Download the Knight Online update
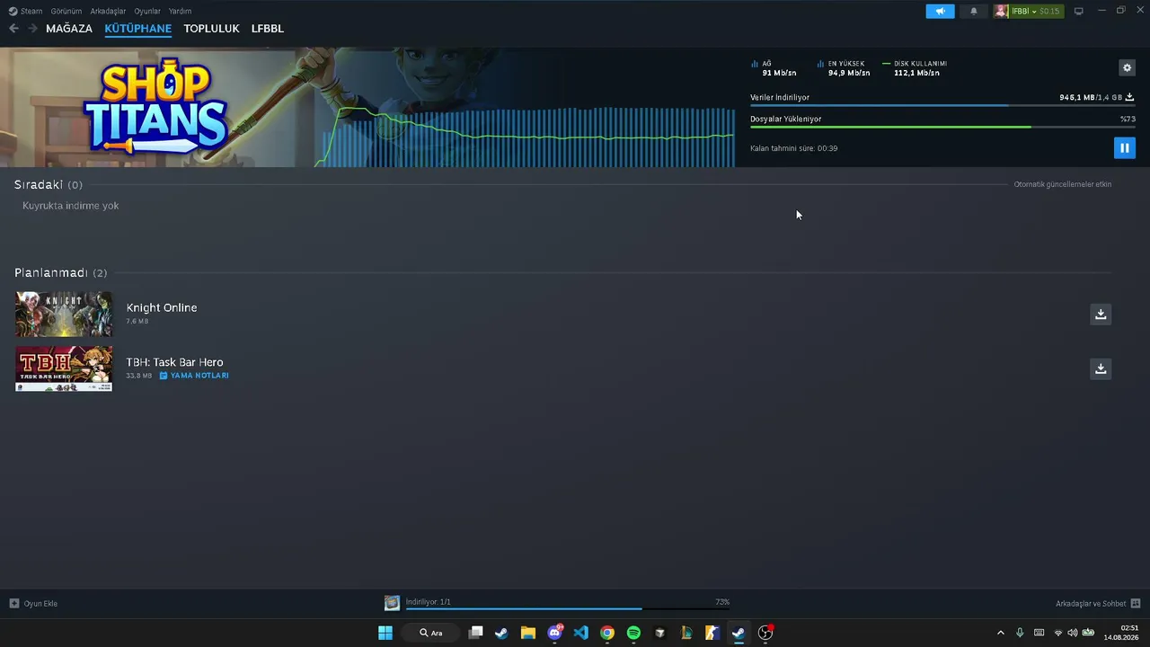Image resolution: width=1150 pixels, height=647 pixels. [1101, 314]
